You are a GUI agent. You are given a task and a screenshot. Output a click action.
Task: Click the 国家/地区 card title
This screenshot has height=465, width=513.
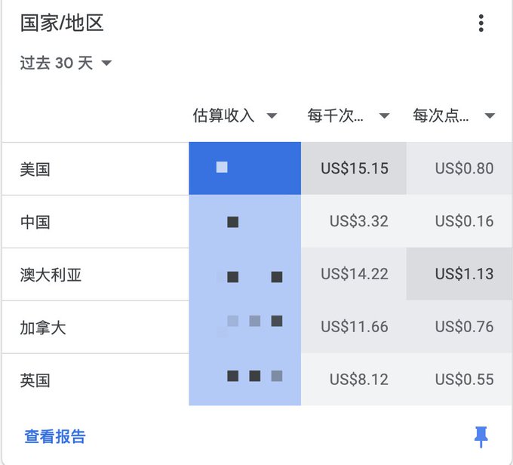point(62,23)
